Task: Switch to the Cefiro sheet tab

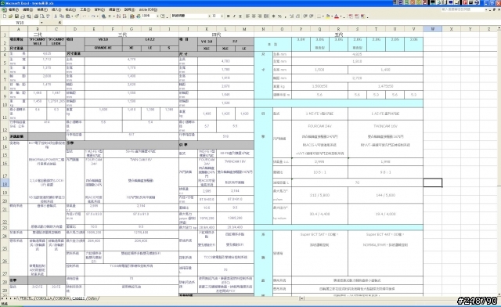Action: pos(92,298)
